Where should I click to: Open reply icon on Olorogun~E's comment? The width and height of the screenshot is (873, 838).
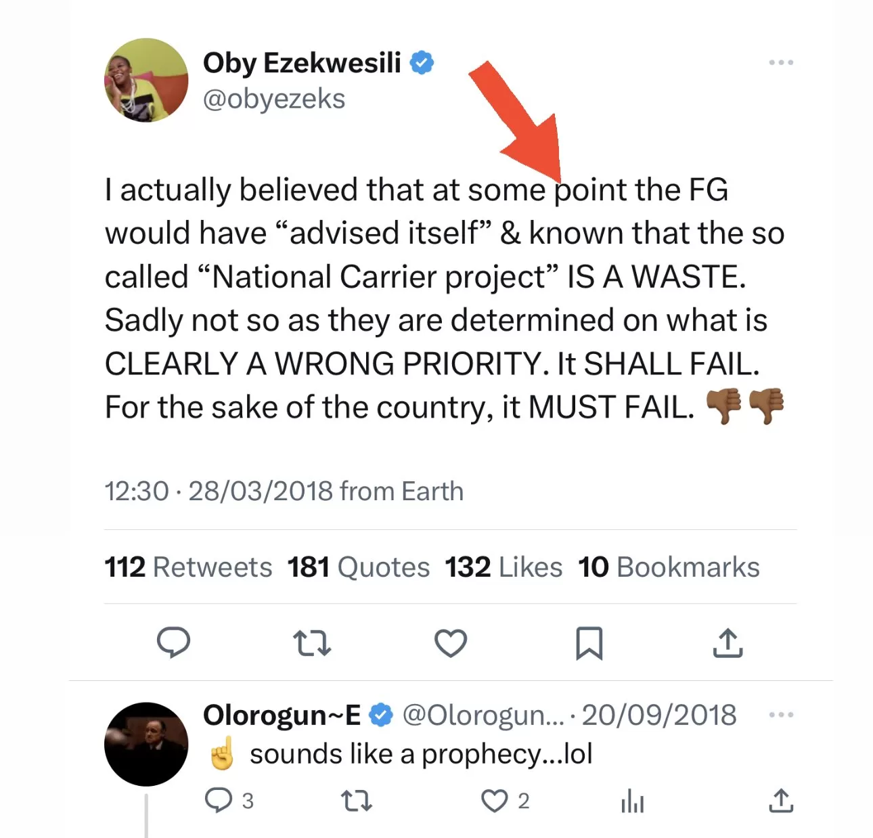pos(218,801)
